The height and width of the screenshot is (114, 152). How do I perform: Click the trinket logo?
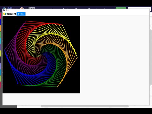point(9,14)
